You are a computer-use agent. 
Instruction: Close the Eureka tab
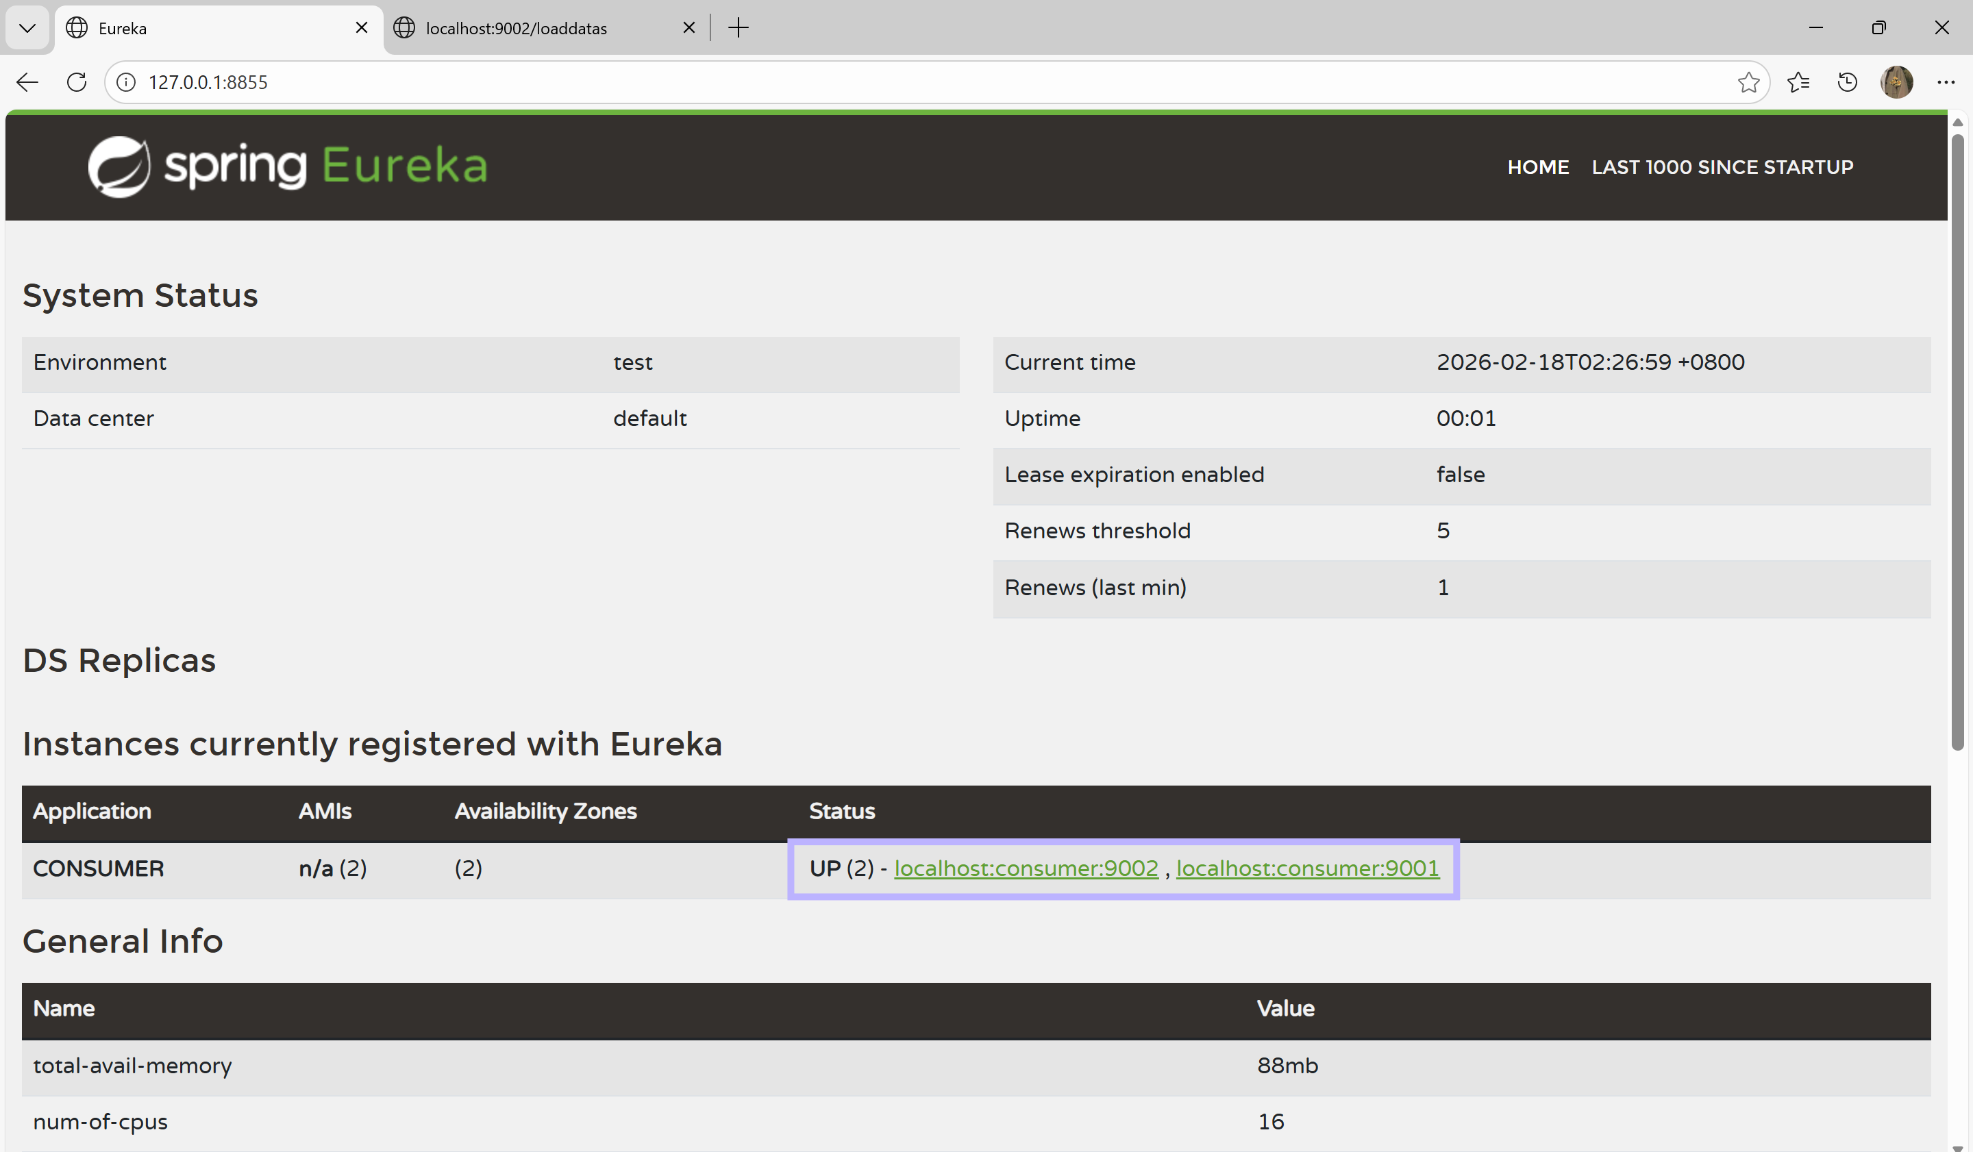point(362,28)
